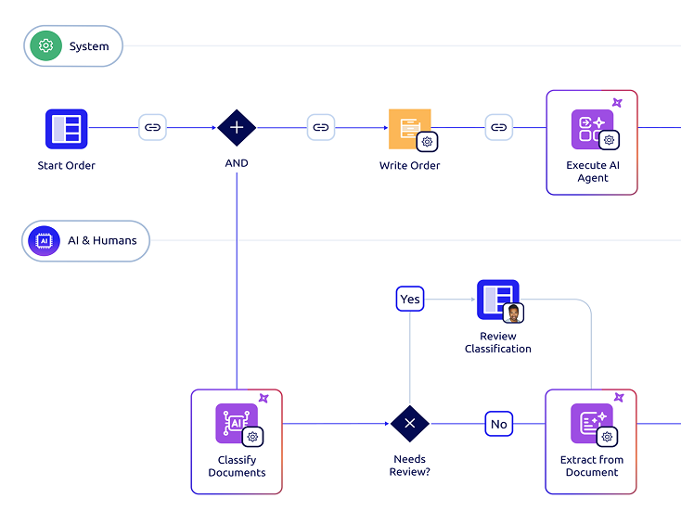Screen dimensions: 681x511
Task: Select the AI & Humans swimlane label
Action: pos(101,241)
